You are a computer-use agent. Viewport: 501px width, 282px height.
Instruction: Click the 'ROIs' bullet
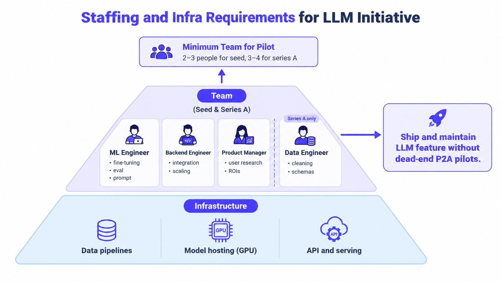pos(234,171)
